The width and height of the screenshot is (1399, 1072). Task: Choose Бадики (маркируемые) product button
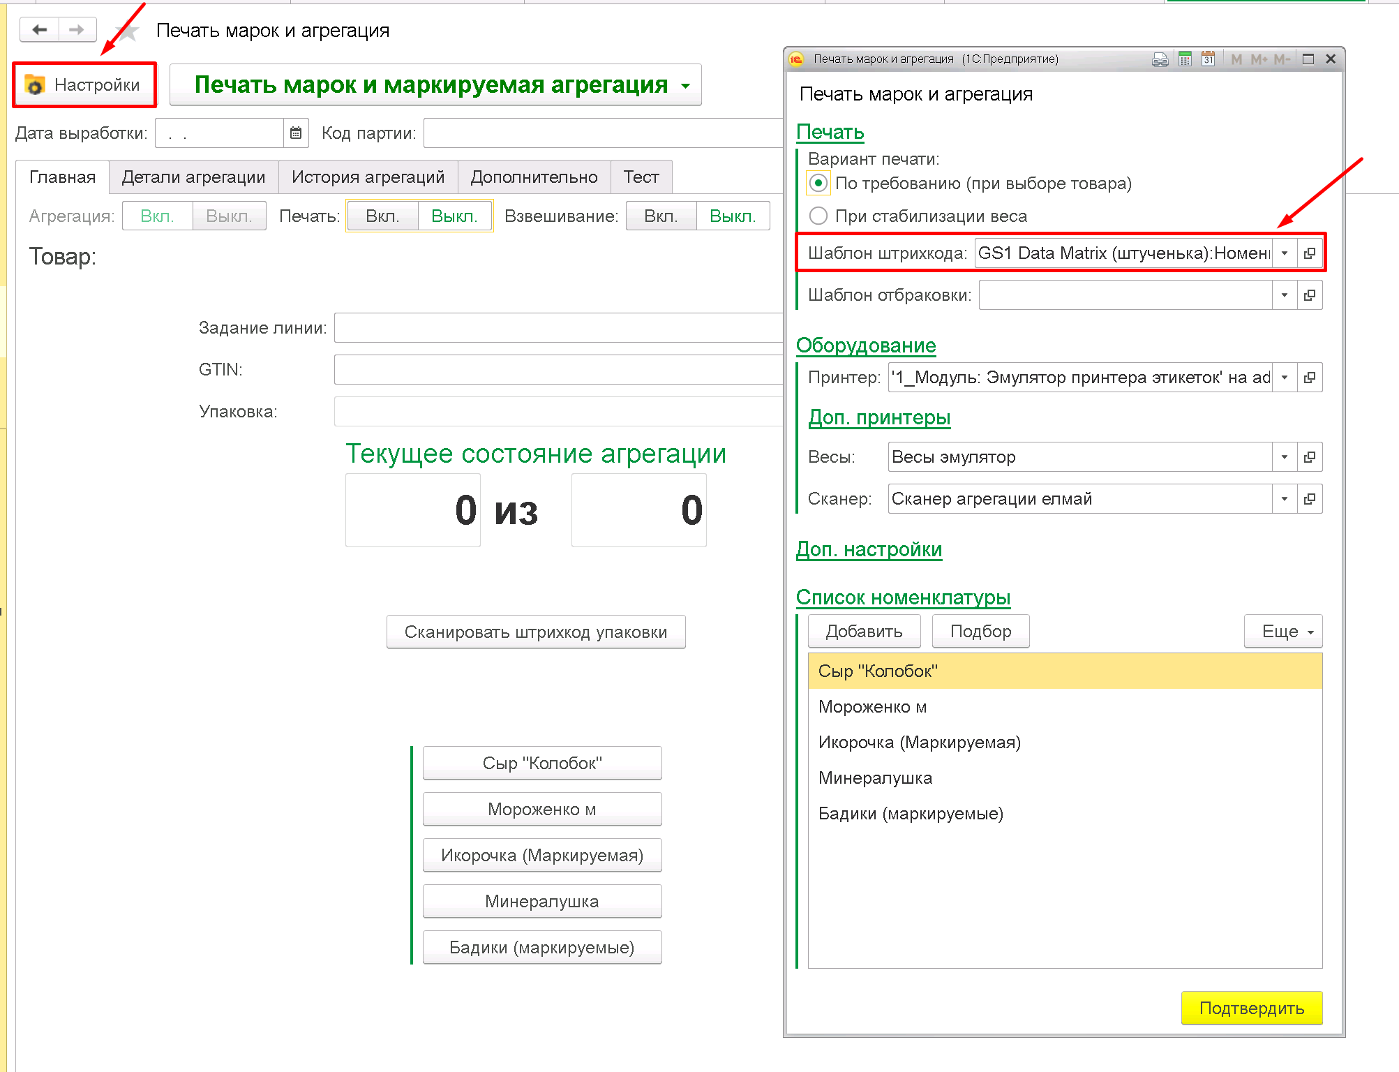542,947
